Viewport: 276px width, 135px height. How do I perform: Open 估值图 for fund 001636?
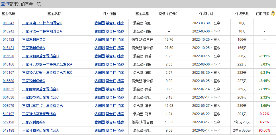[x=99, y=97]
